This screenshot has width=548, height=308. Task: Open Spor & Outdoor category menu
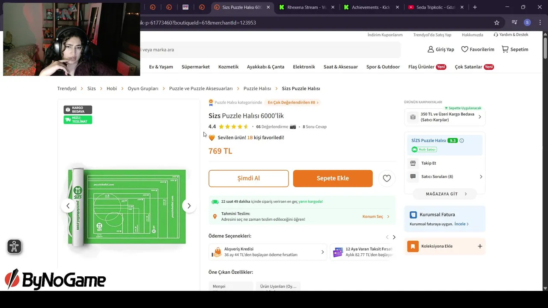point(383,67)
